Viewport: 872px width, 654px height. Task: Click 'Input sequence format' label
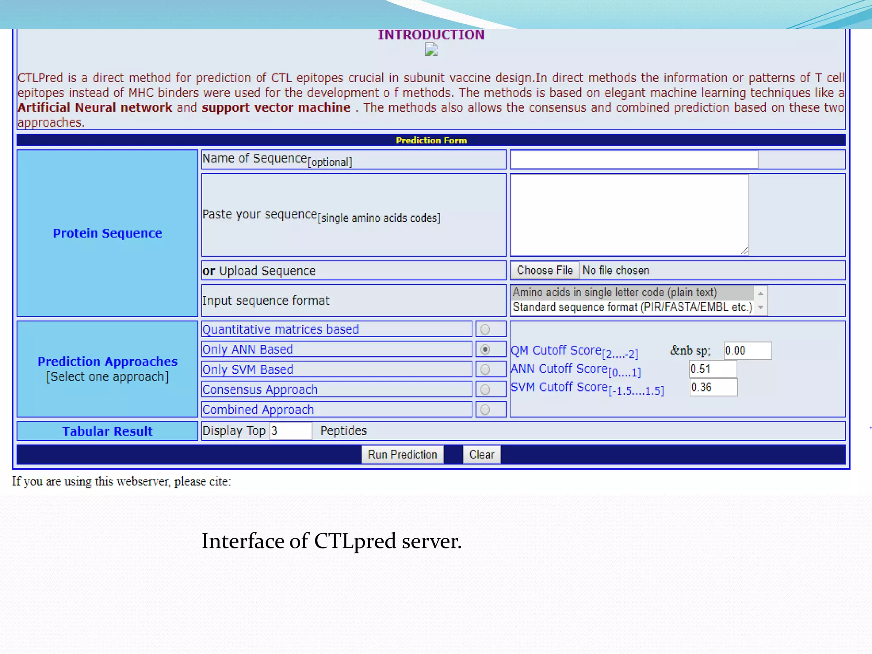point(266,300)
